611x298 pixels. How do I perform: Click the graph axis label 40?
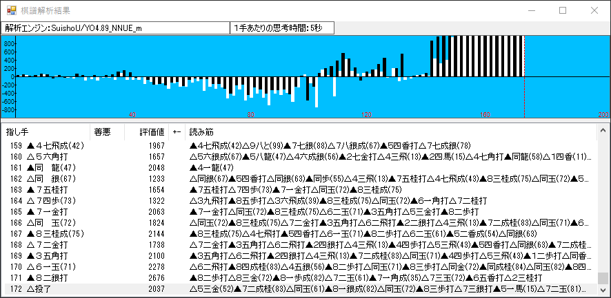(132, 115)
